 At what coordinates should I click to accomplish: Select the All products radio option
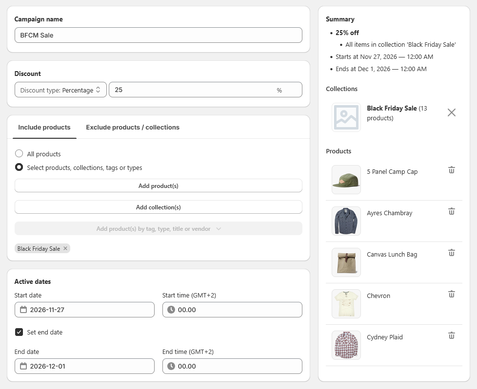(x=19, y=153)
